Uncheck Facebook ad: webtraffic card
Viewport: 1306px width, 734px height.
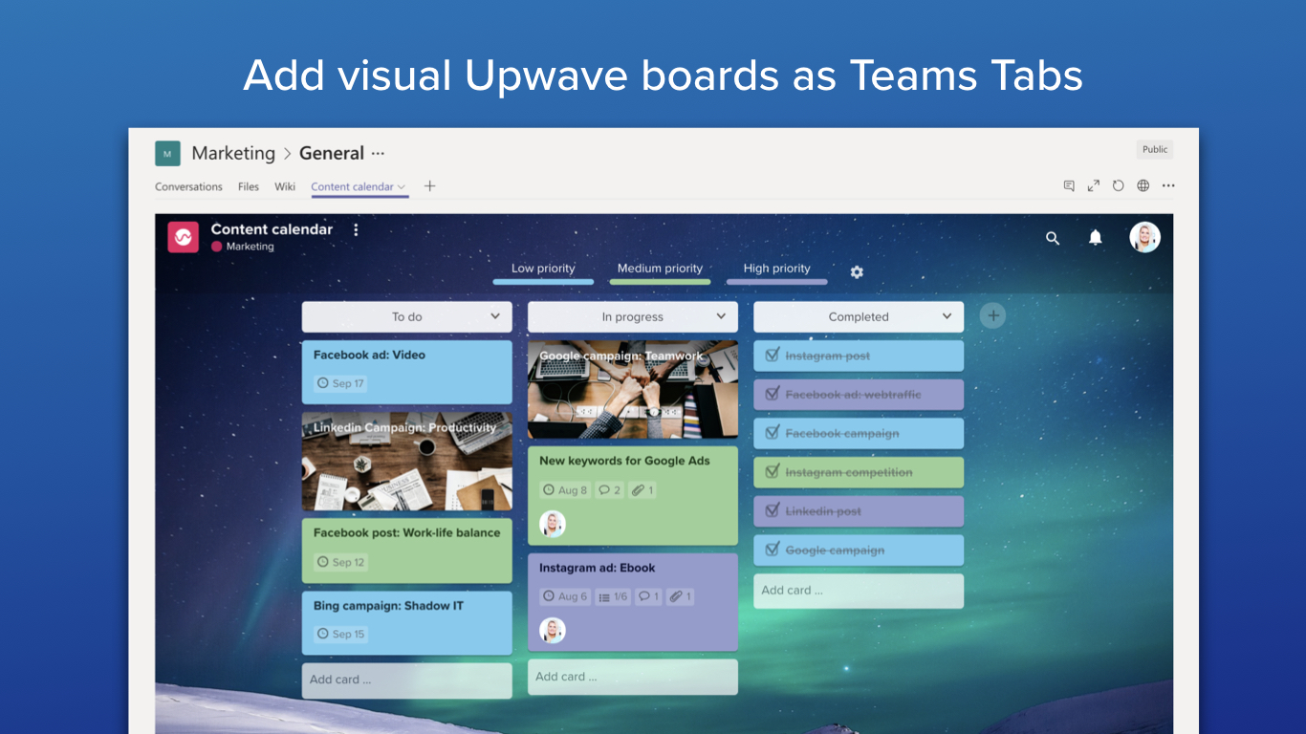[x=773, y=394]
